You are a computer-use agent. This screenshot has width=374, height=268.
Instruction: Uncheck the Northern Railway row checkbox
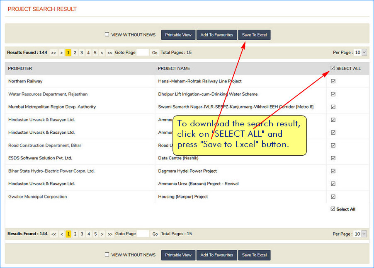(x=333, y=81)
